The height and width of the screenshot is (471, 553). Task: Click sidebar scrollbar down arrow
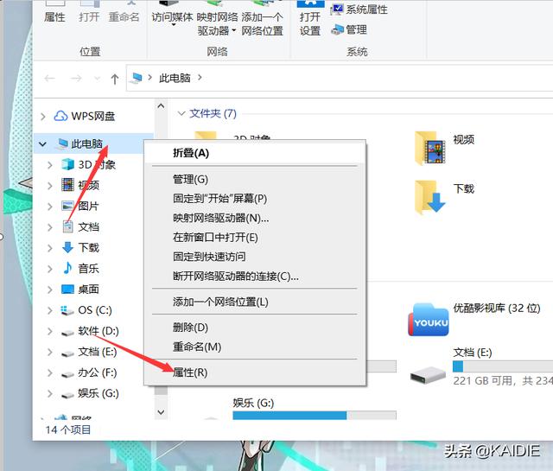pyautogui.click(x=161, y=412)
